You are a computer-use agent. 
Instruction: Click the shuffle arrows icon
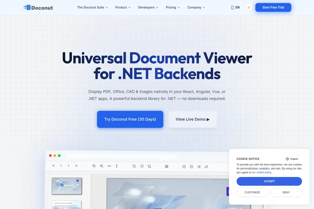[199, 167]
